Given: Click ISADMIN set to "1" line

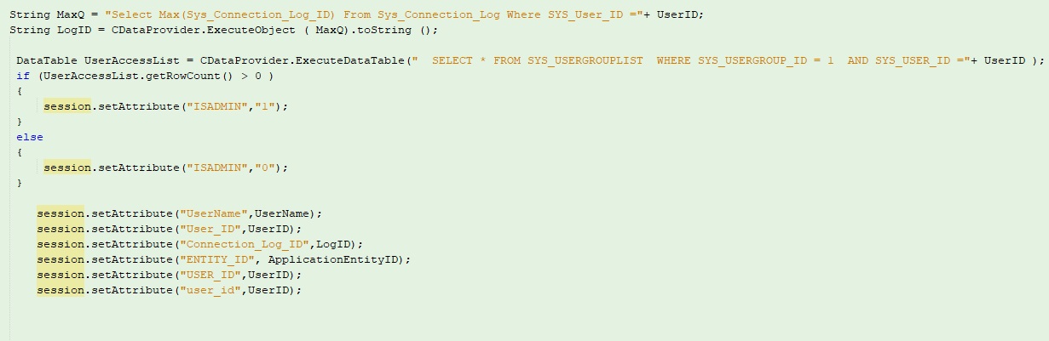Looking at the screenshot, I should (166, 107).
